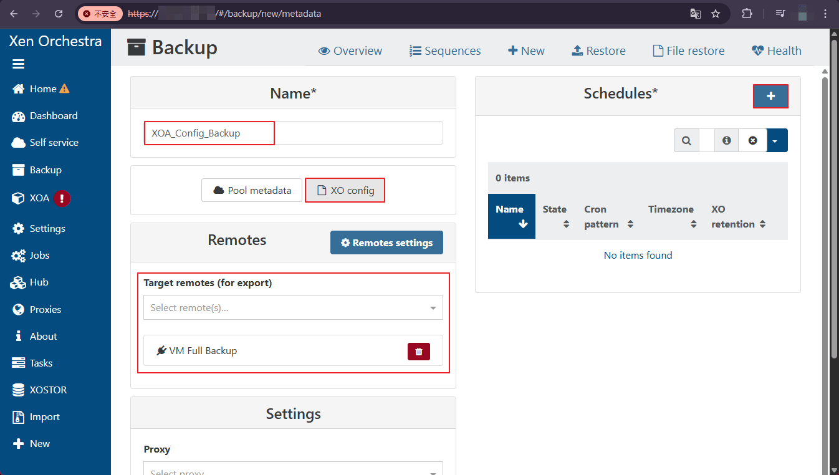Show schedules filter info icon
Viewport: 839px width, 475px height.
pyautogui.click(x=726, y=140)
